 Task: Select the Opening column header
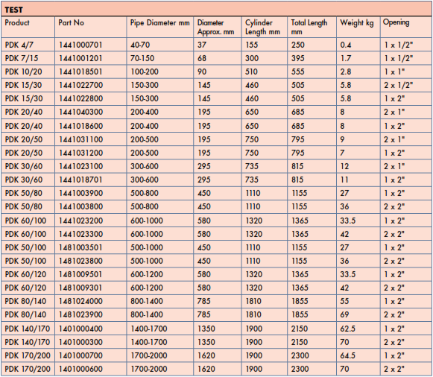coord(396,22)
